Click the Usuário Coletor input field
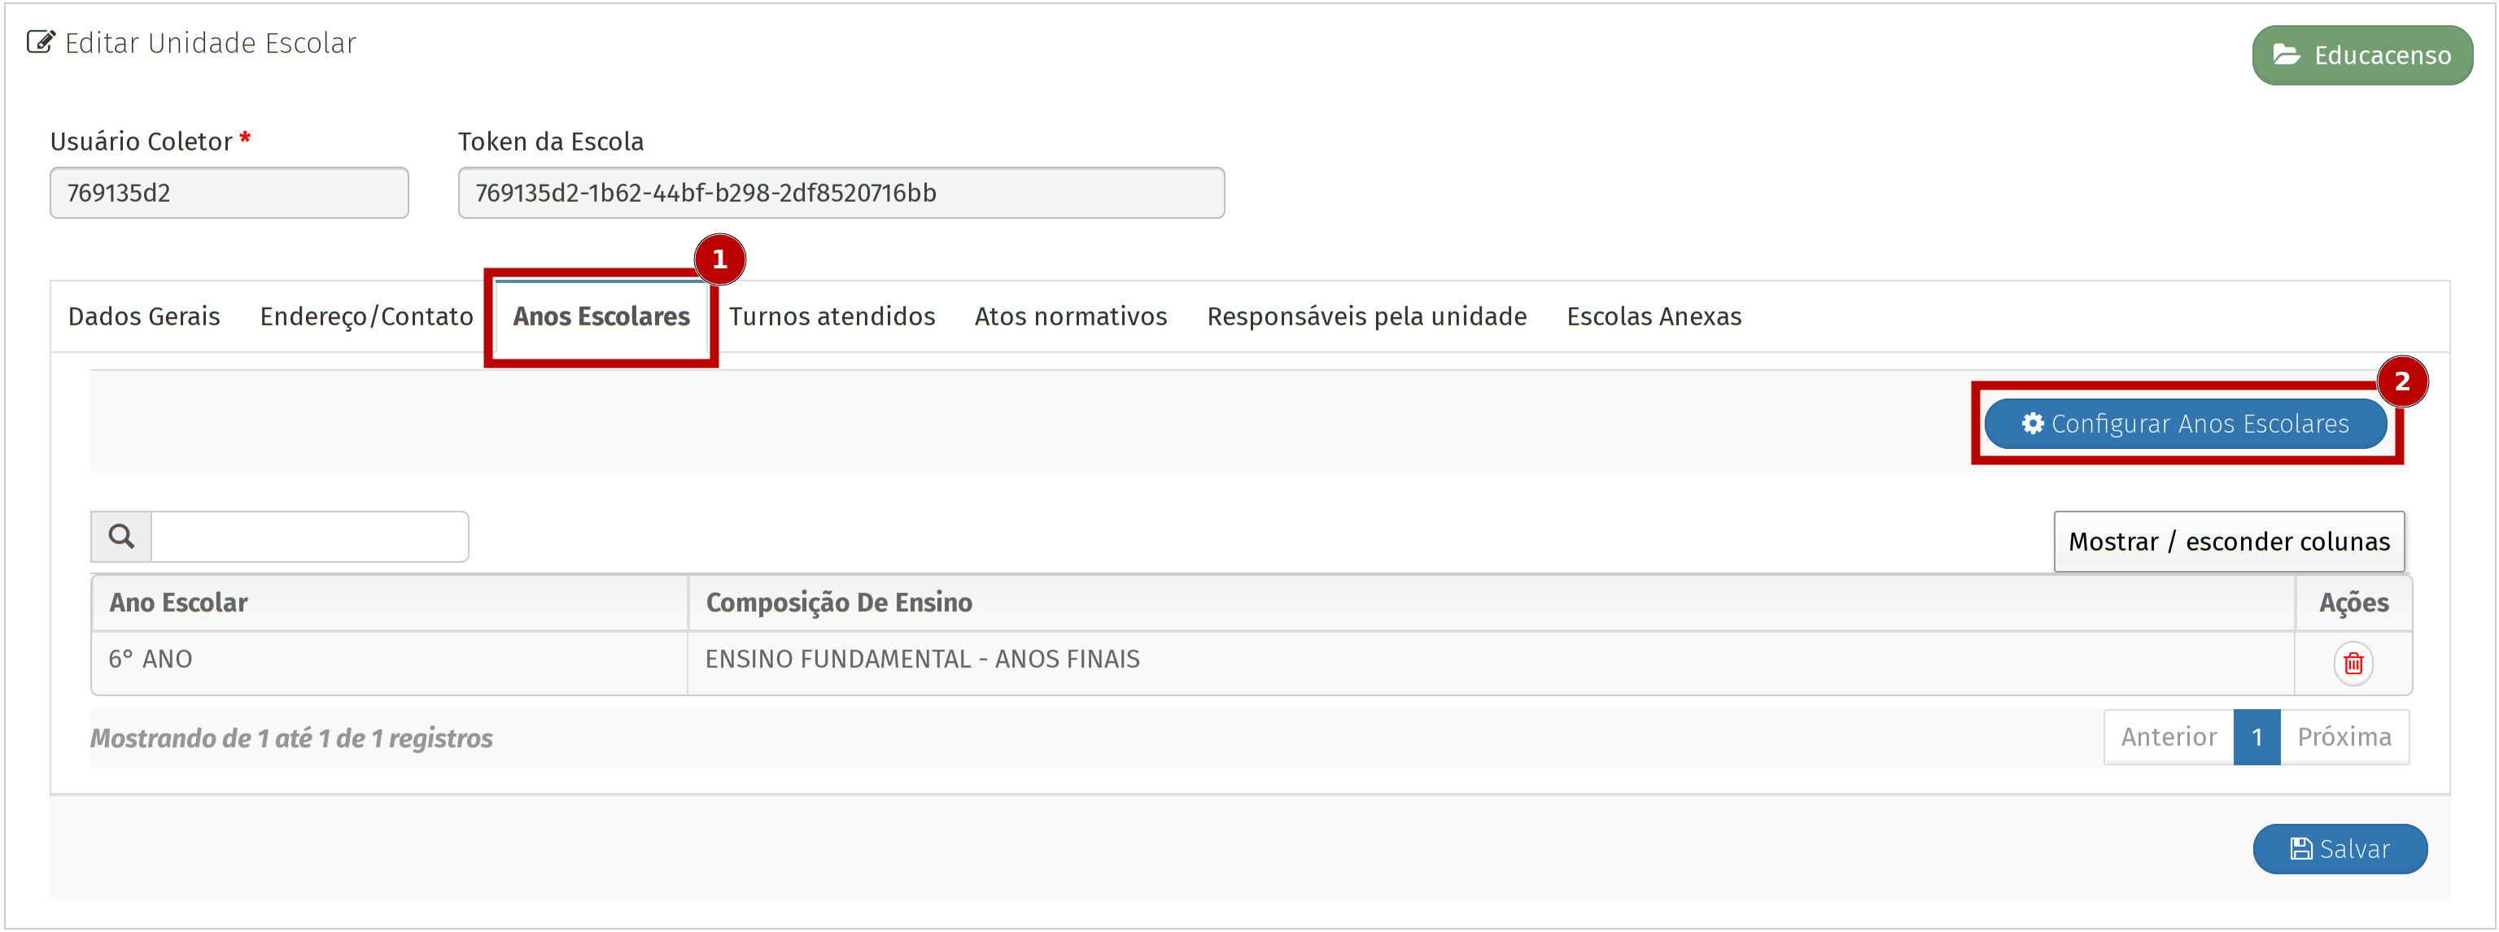The width and height of the screenshot is (2499, 932). [229, 193]
